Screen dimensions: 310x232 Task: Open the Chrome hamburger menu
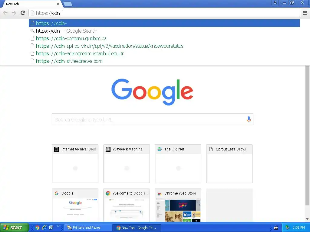305,13
